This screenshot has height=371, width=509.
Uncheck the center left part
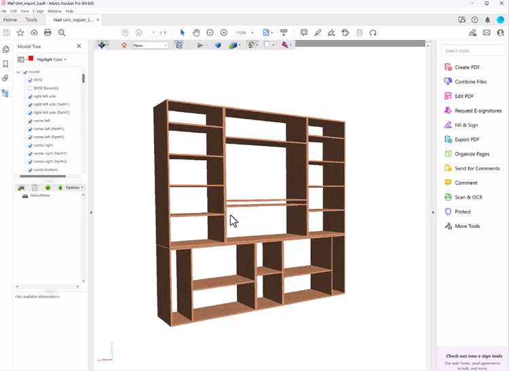30,121
